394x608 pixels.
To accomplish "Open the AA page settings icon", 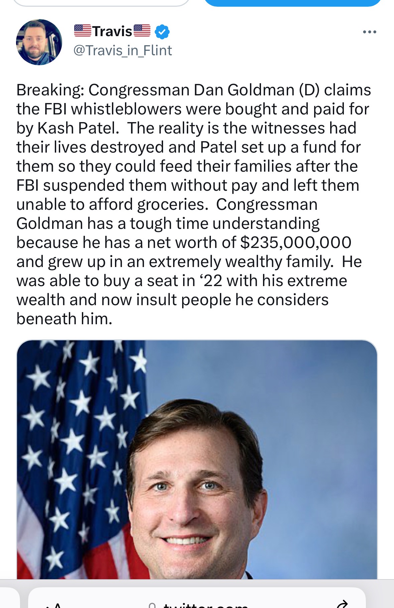I will click(x=53, y=605).
